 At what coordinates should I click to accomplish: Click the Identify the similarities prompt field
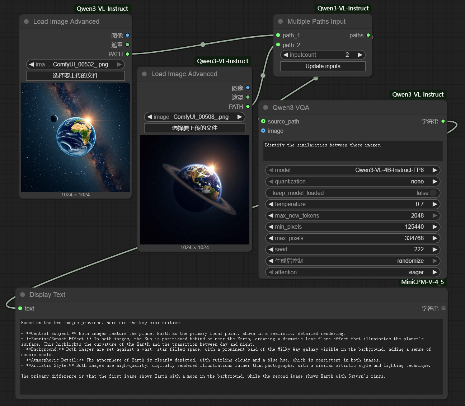(x=353, y=151)
